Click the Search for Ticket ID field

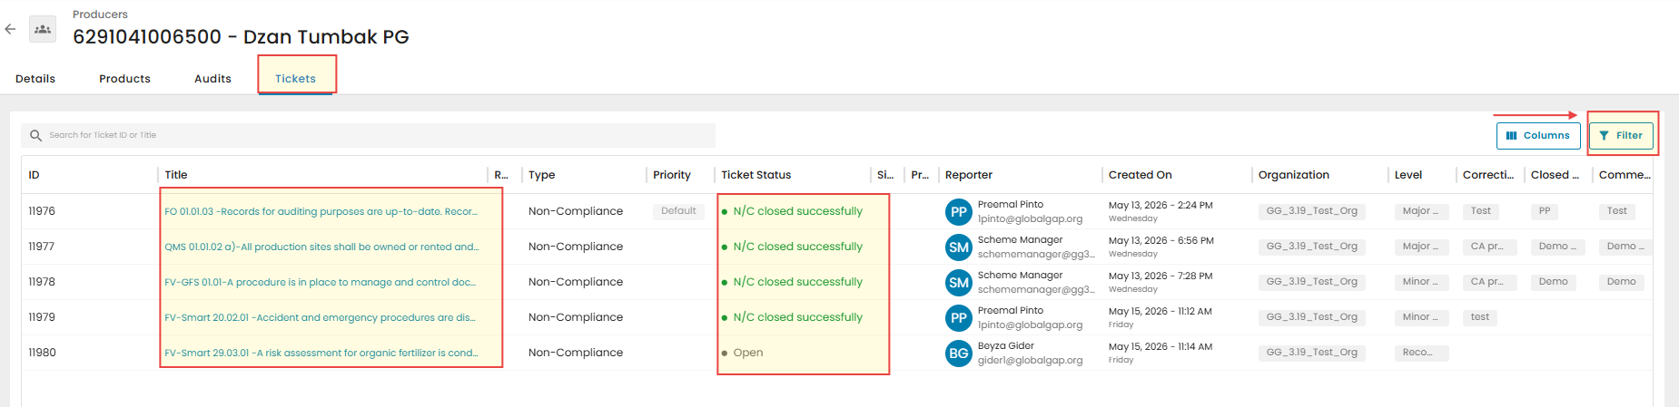[x=368, y=135]
